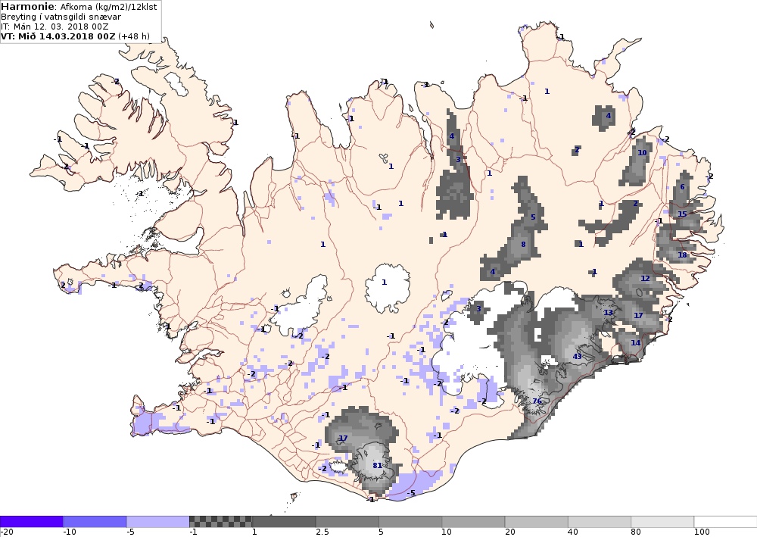Click the map value 13 in the grey area
Viewport: 757px width, 537px height.
point(608,313)
